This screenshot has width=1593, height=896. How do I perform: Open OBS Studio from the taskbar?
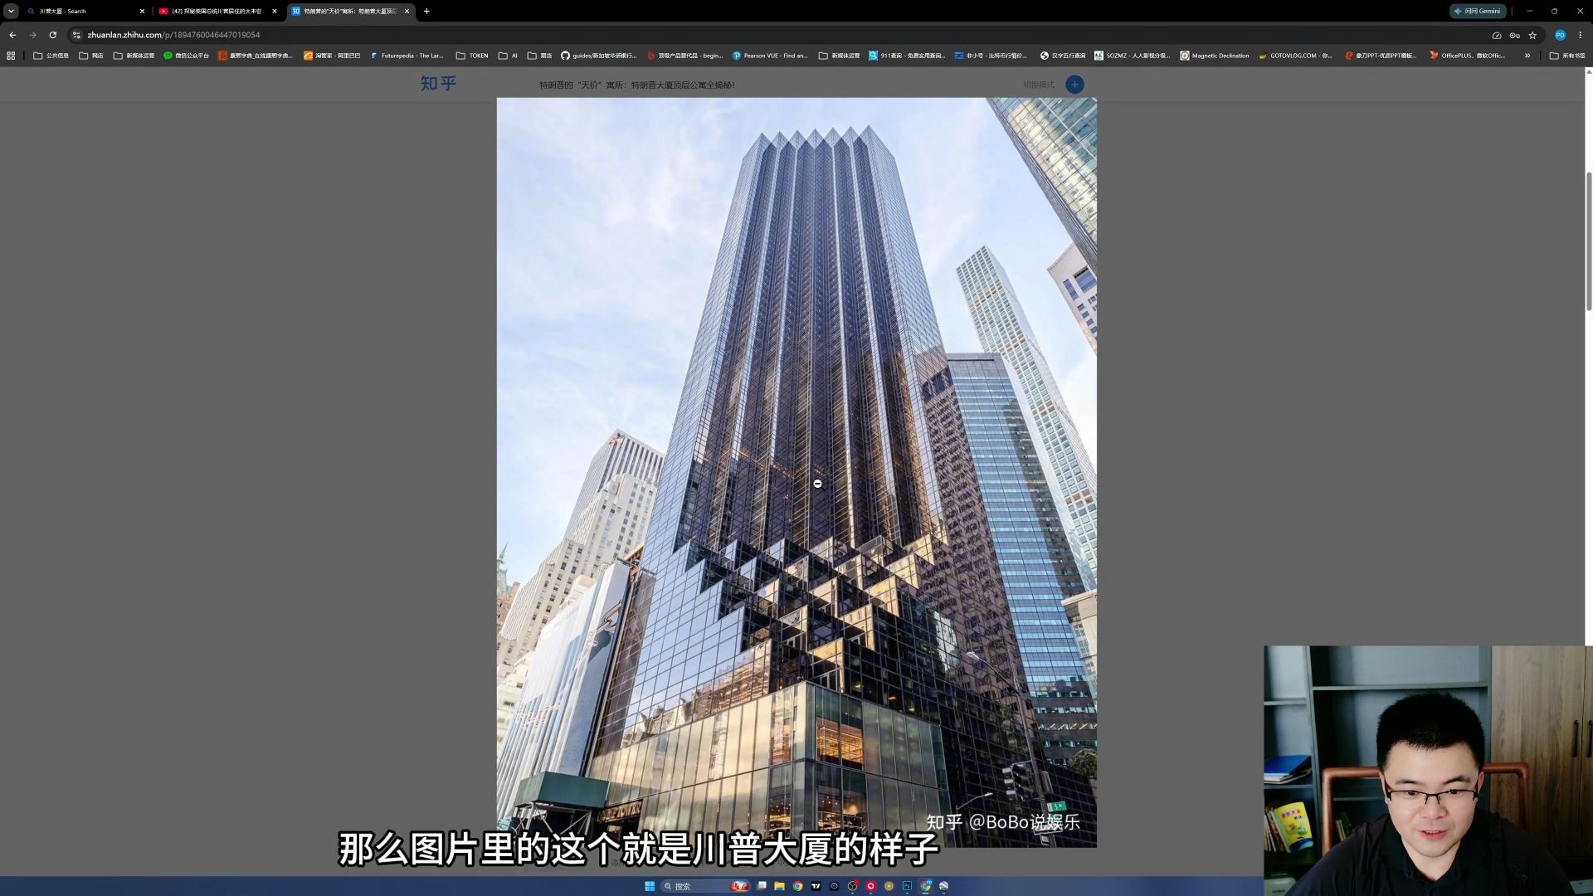coord(852,886)
